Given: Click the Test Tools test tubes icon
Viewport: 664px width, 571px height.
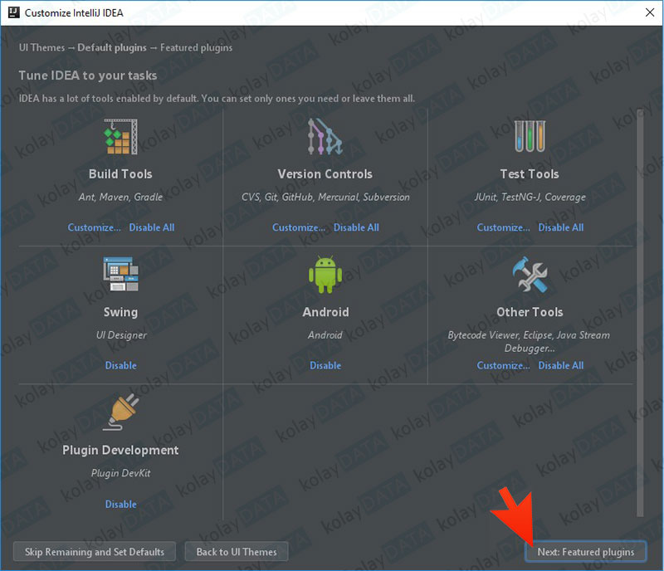Looking at the screenshot, I should pos(529,137).
